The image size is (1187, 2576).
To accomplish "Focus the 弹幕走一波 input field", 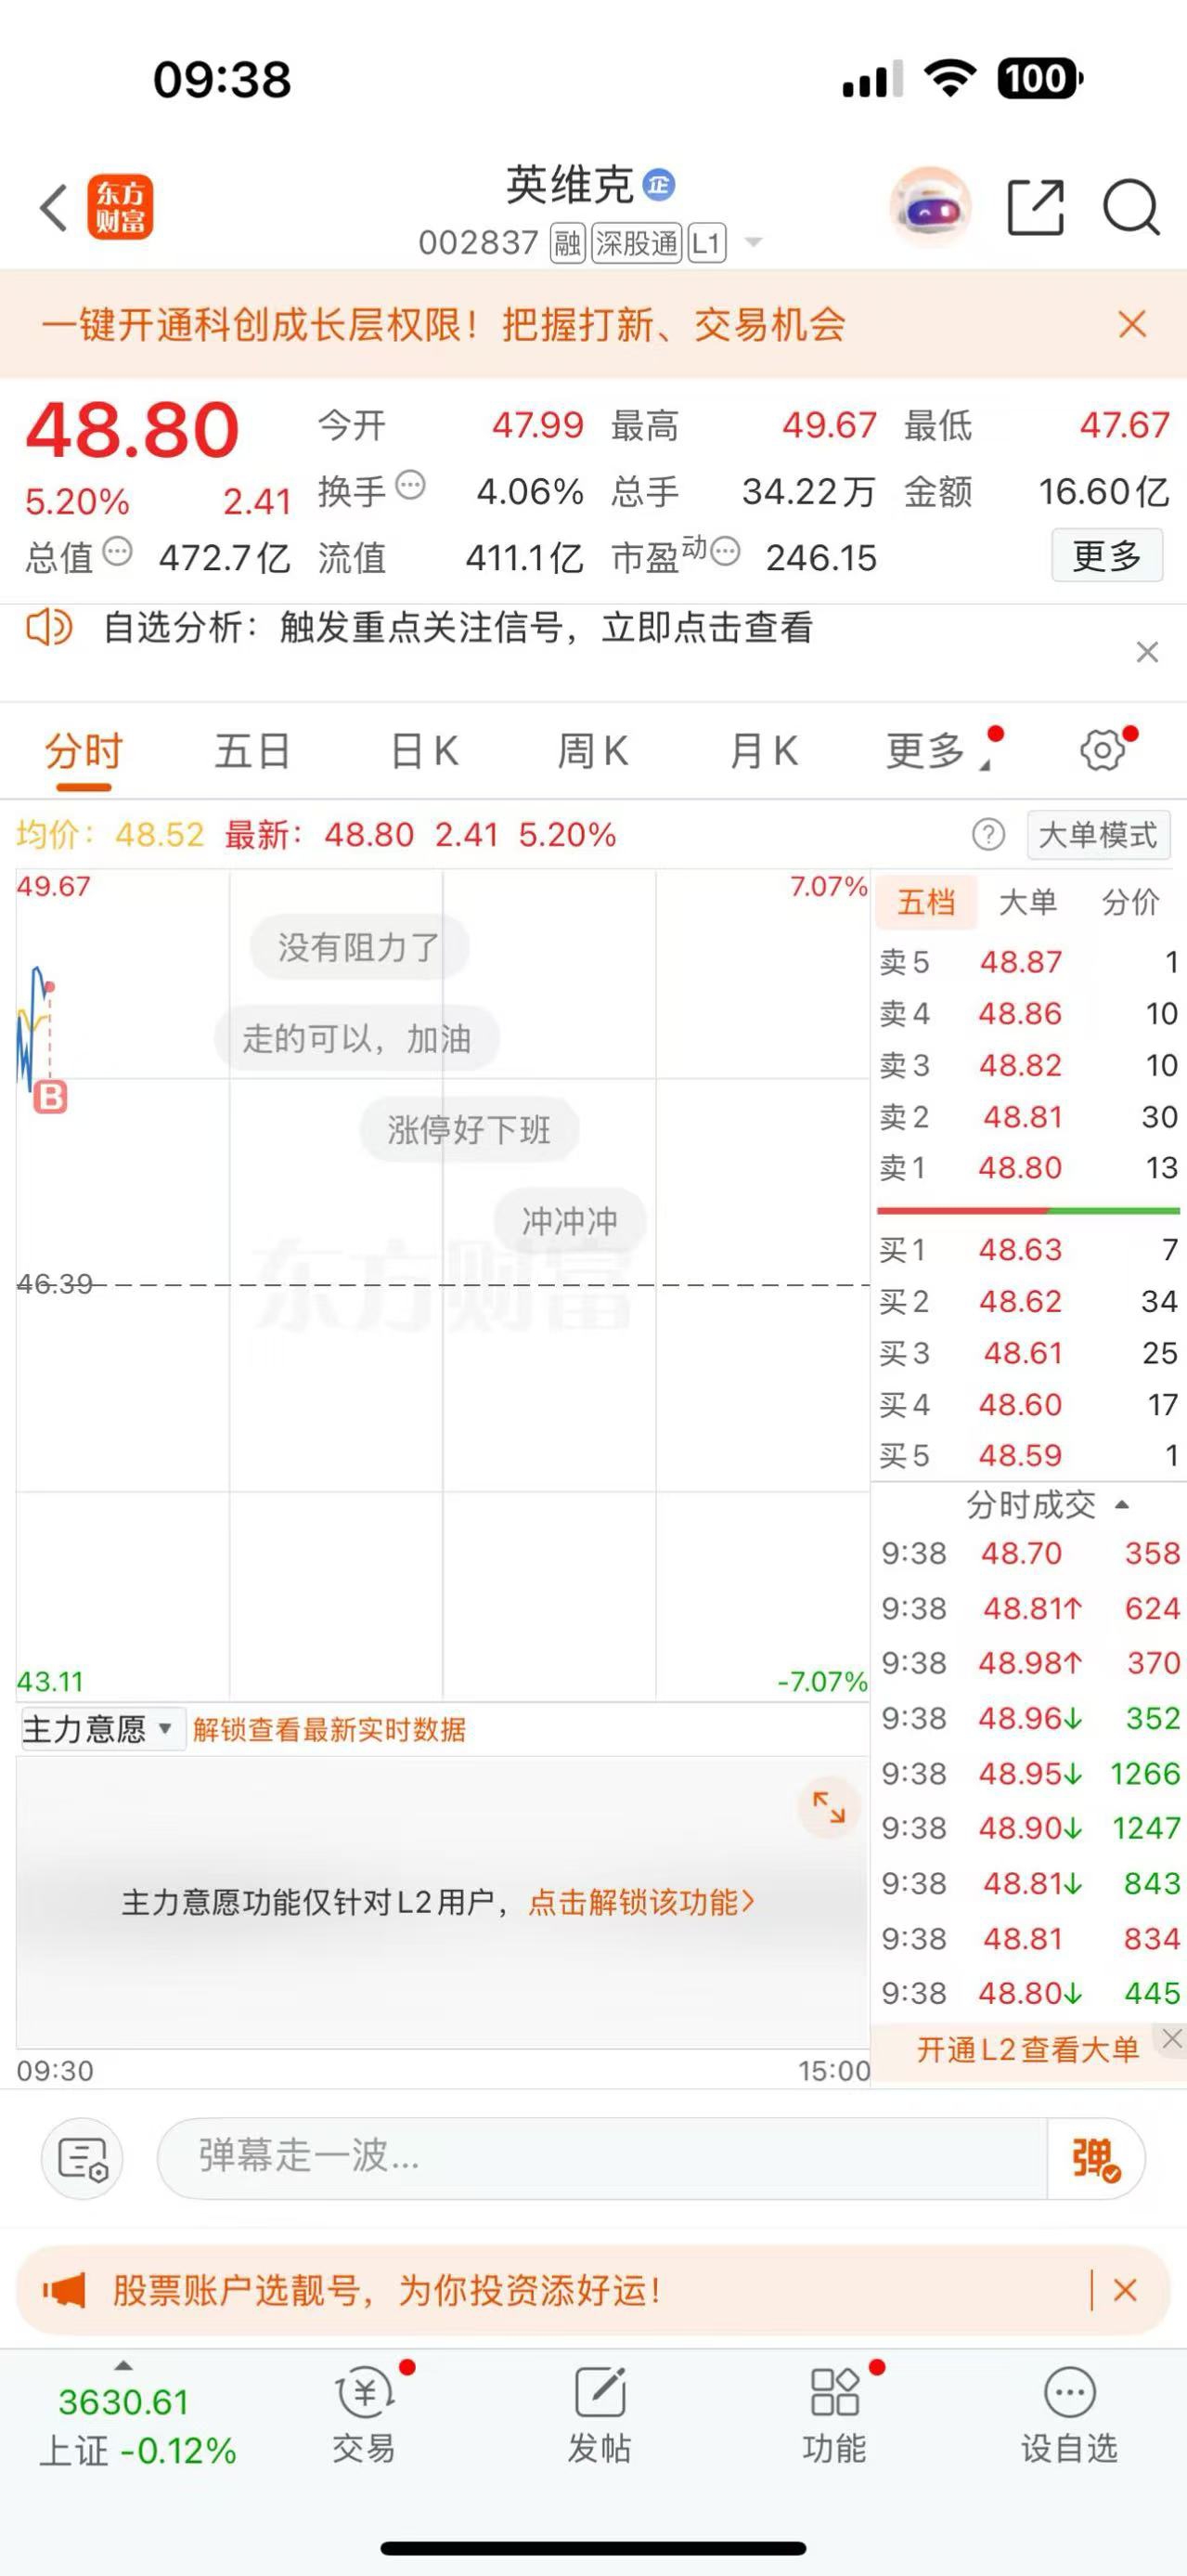I will [601, 2158].
